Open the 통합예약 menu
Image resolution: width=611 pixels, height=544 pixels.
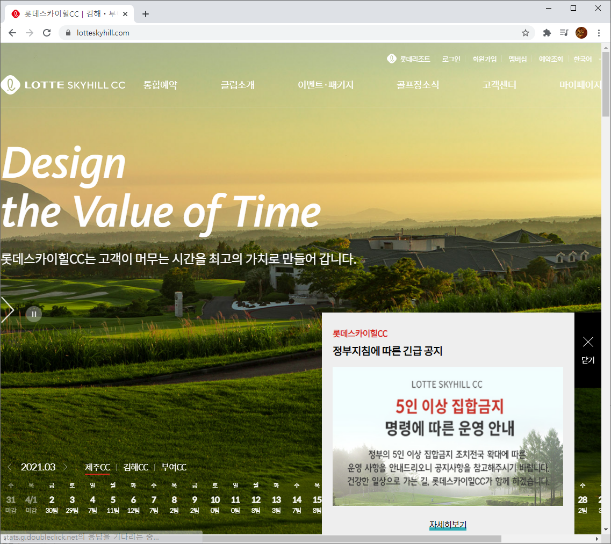(x=160, y=85)
